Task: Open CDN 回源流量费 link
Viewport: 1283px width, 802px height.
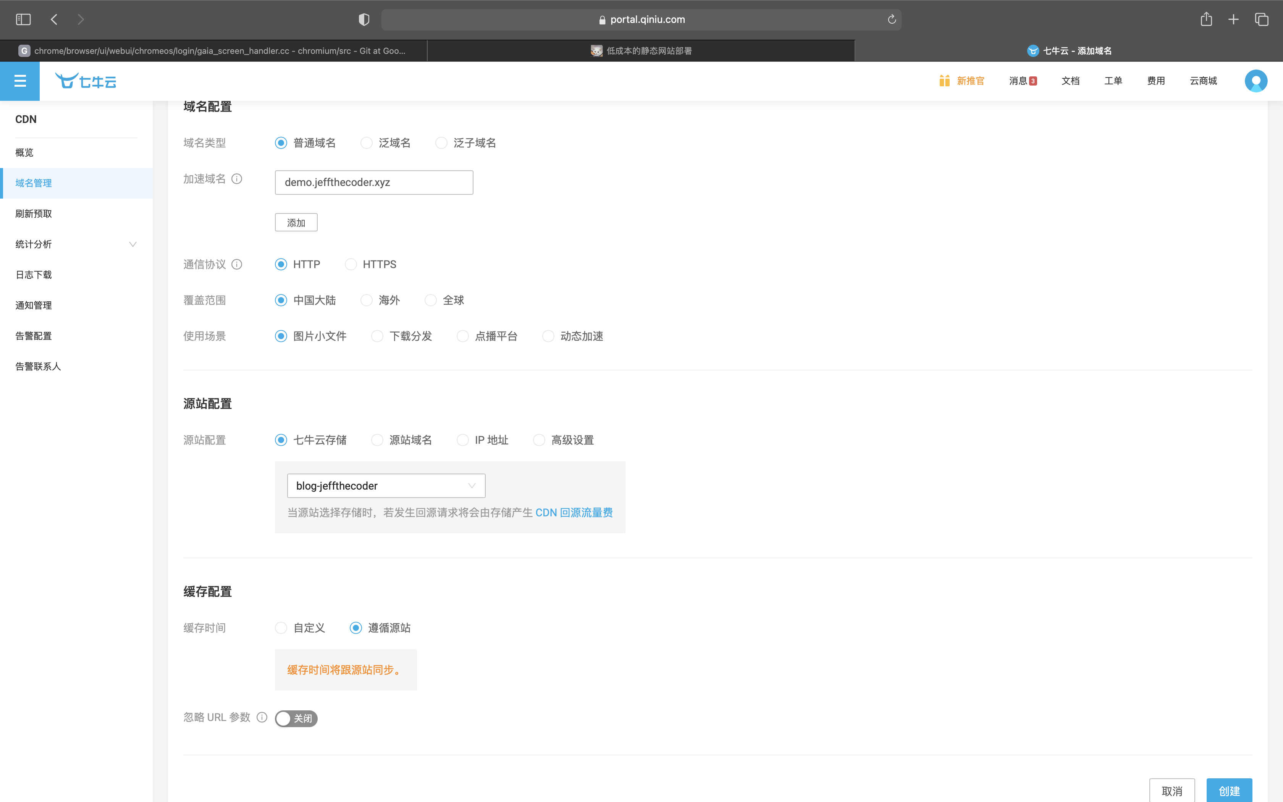Action: [x=574, y=513]
